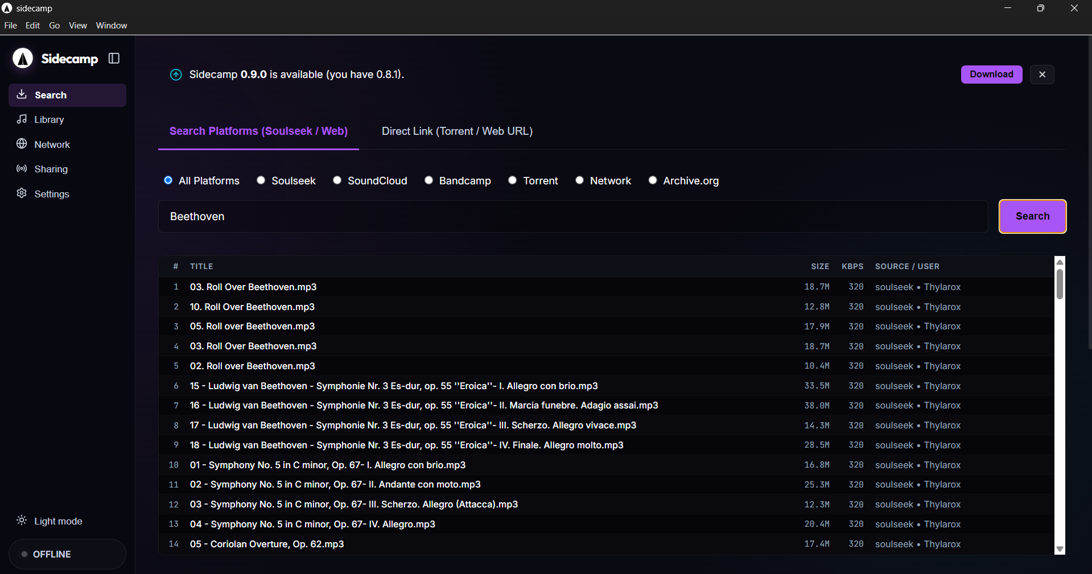Select Symphony No. 5 IV. Allegro track

click(607, 524)
